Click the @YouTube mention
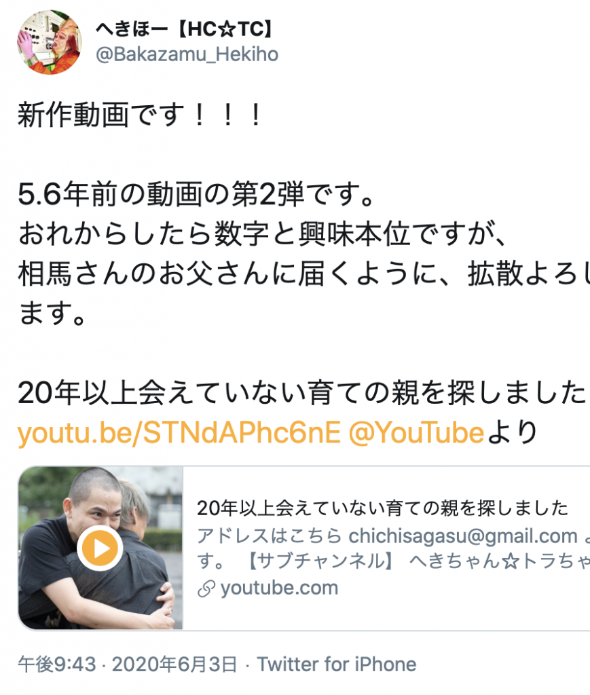 [x=416, y=432]
